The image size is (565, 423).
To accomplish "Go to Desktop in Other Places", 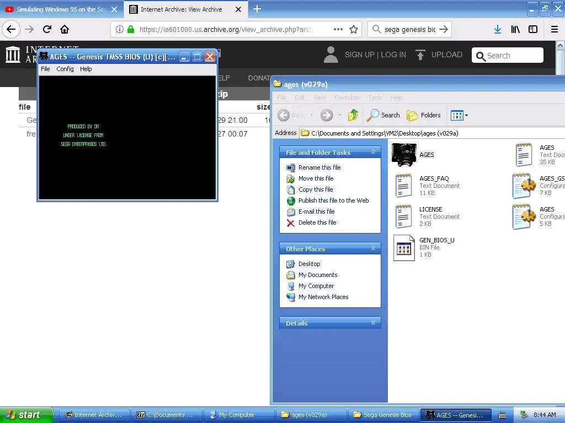I will tap(309, 264).
